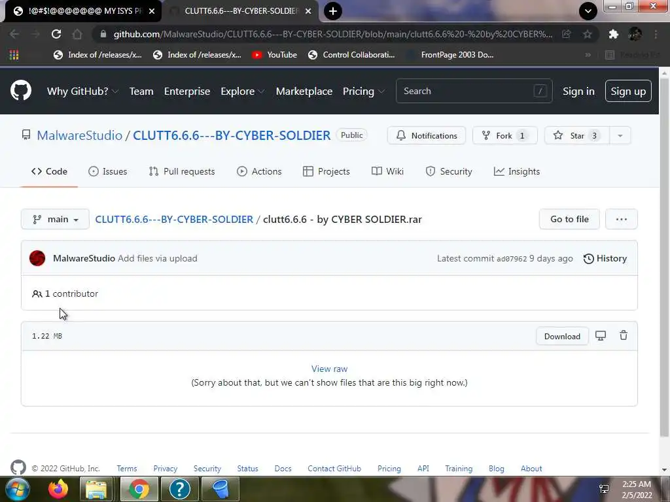Show more bookmarks chevron
This screenshot has height=502, width=670.
(x=588, y=55)
